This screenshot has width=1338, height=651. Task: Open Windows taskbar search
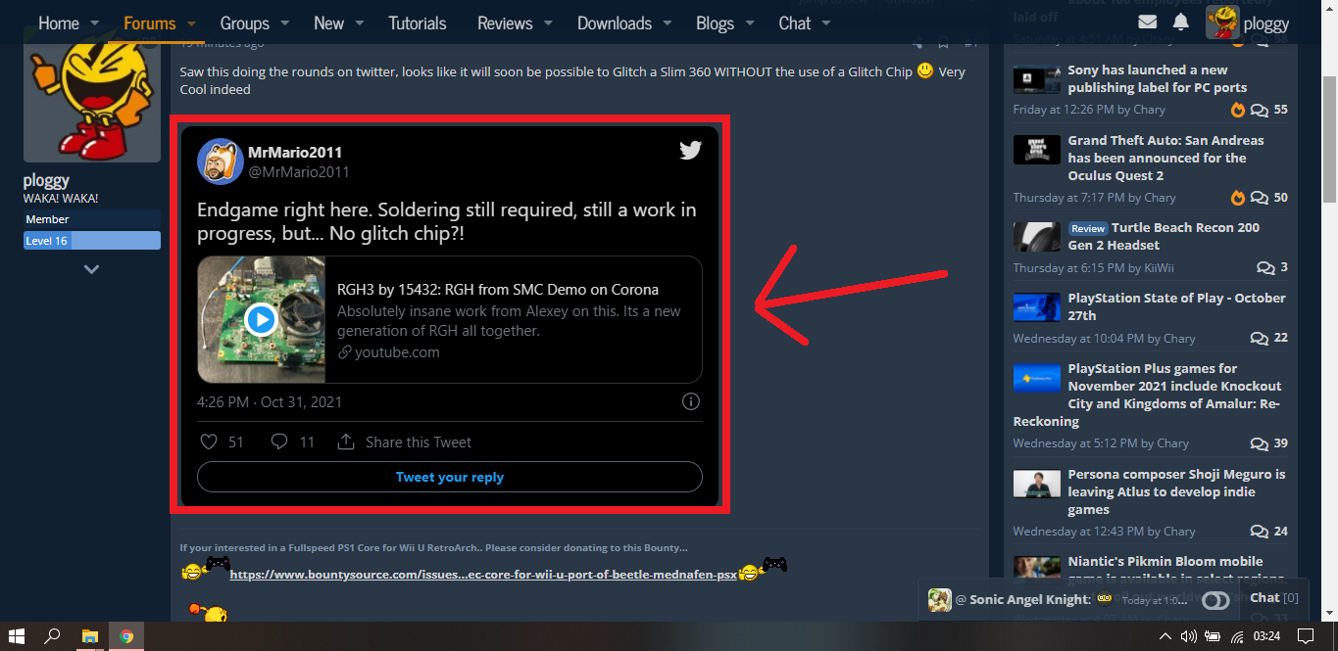(x=53, y=636)
